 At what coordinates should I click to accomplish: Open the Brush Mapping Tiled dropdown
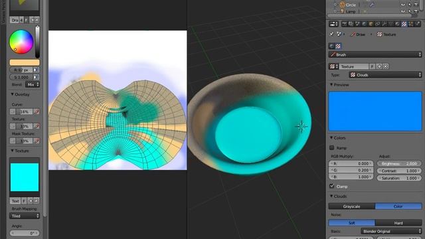pyautogui.click(x=25, y=216)
